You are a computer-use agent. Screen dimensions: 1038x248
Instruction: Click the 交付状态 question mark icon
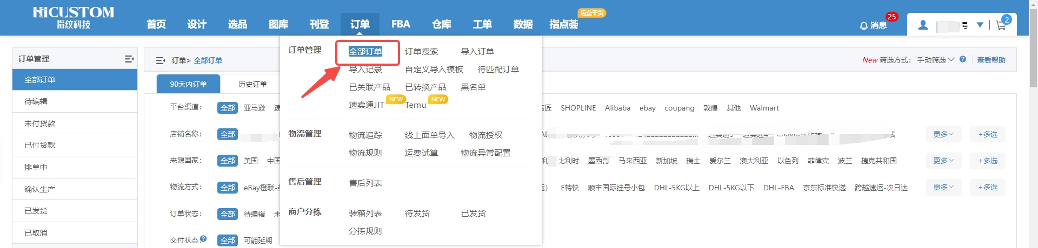point(203,238)
